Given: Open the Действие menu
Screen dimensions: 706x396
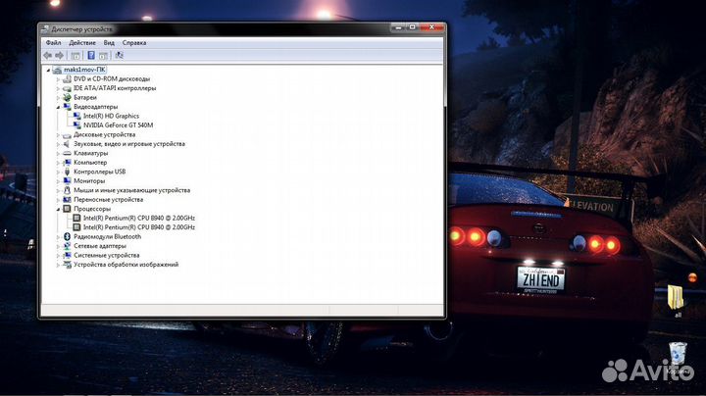Looking at the screenshot, I should pos(82,43).
